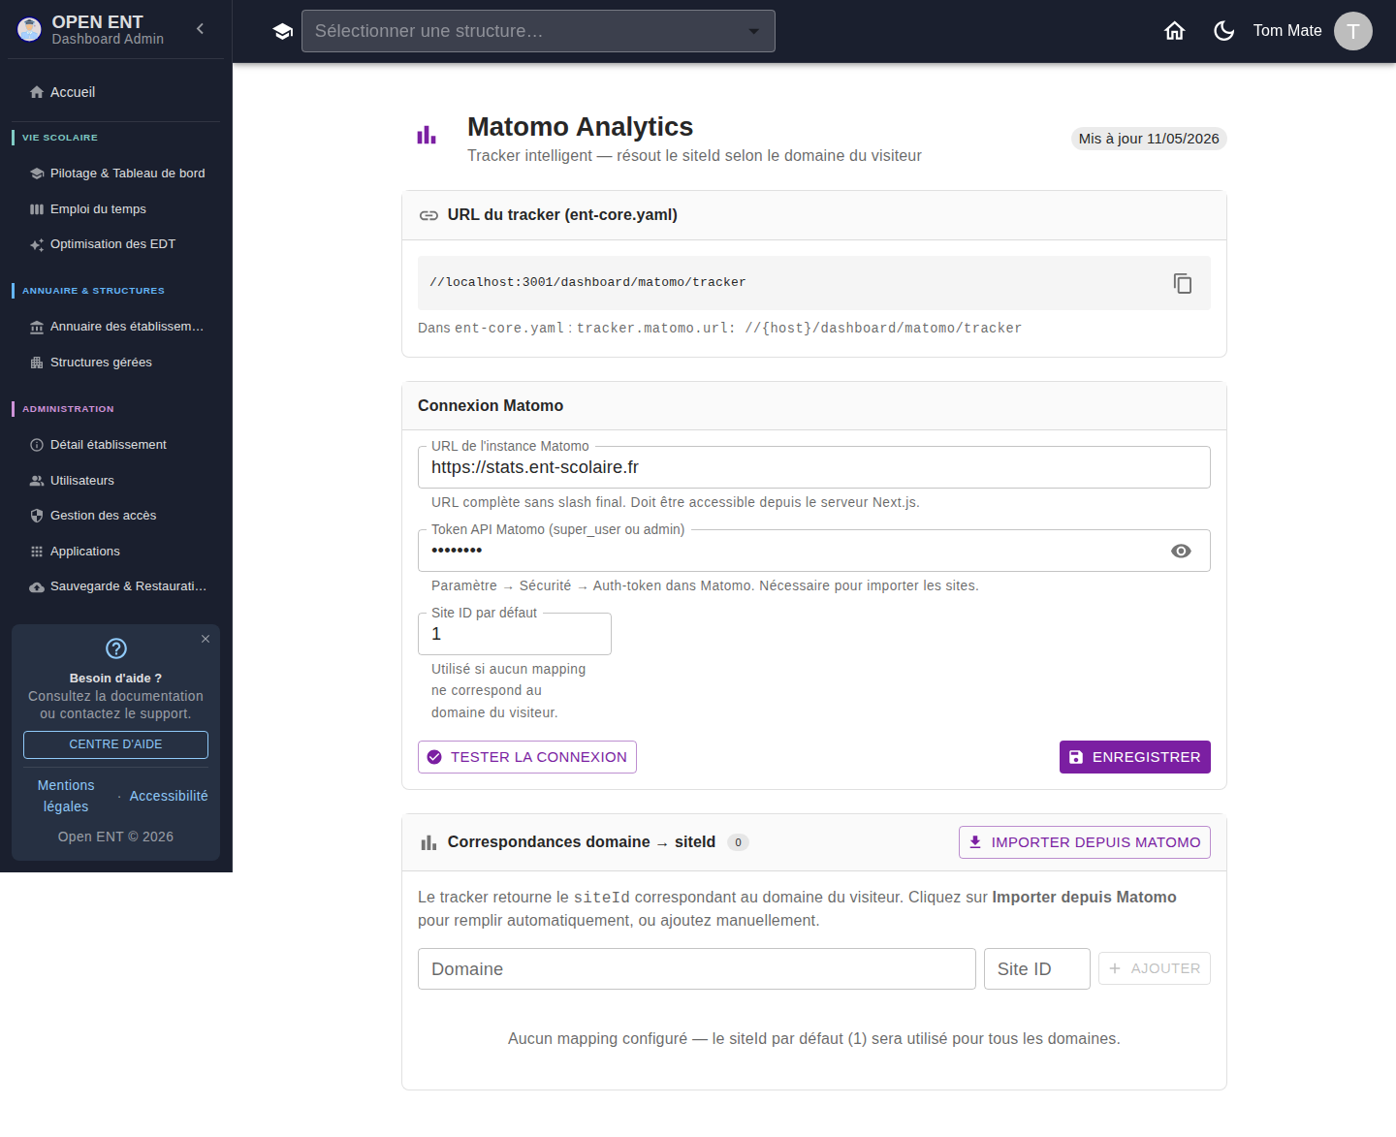Open Détail établissement
This screenshot has height=1137, width=1396.
pos(116,445)
